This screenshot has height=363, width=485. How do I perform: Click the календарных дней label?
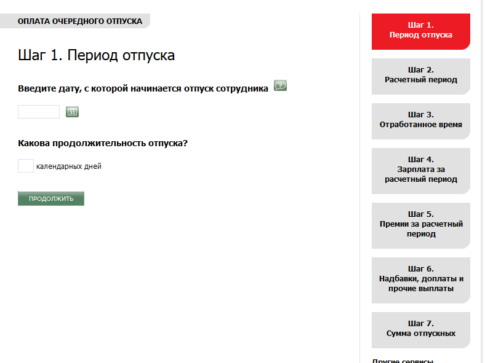69,166
